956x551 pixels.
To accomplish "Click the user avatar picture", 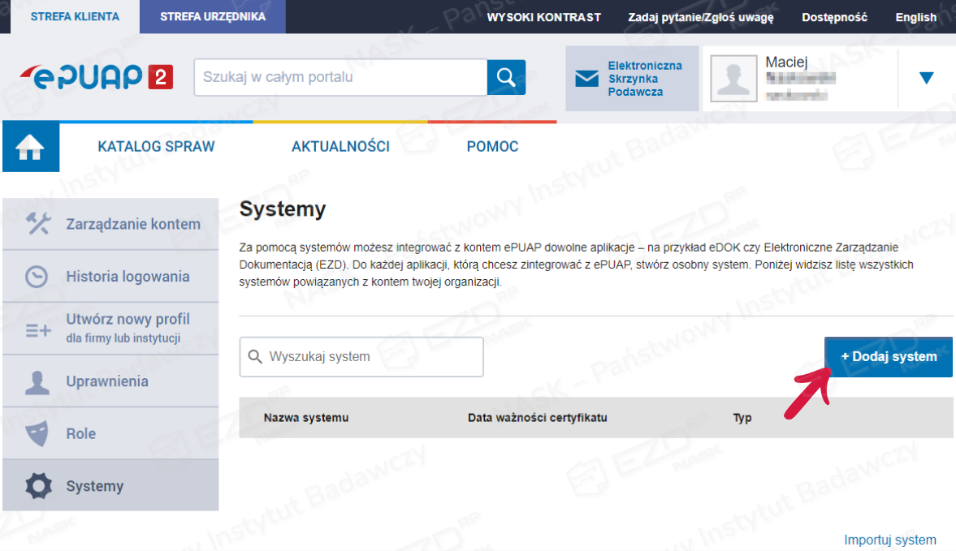I will (x=735, y=79).
